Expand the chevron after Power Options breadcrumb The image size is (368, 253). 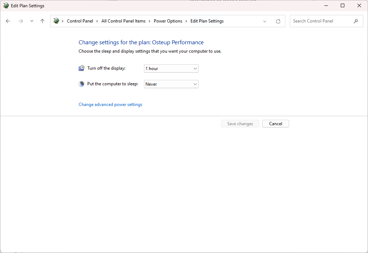coord(186,21)
